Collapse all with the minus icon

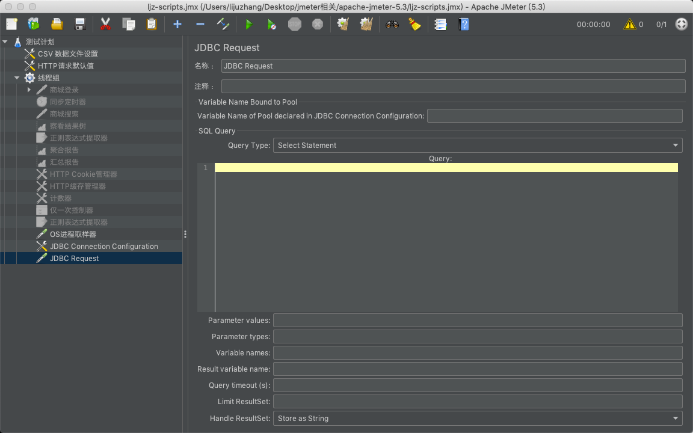pos(200,24)
